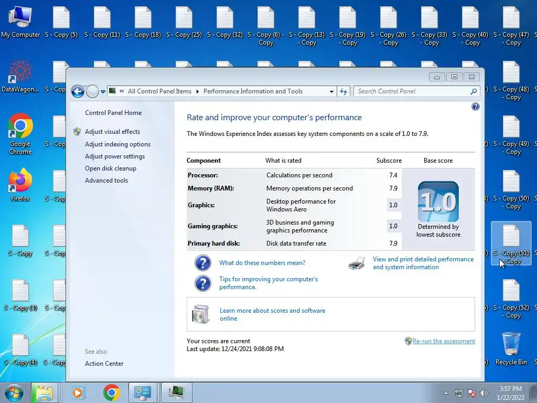Select the Processor row label

[x=202, y=175]
